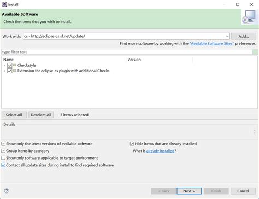Uncheck Extension for eclipse-cs plugin checkbox
259x199 pixels.
(x=10, y=71)
